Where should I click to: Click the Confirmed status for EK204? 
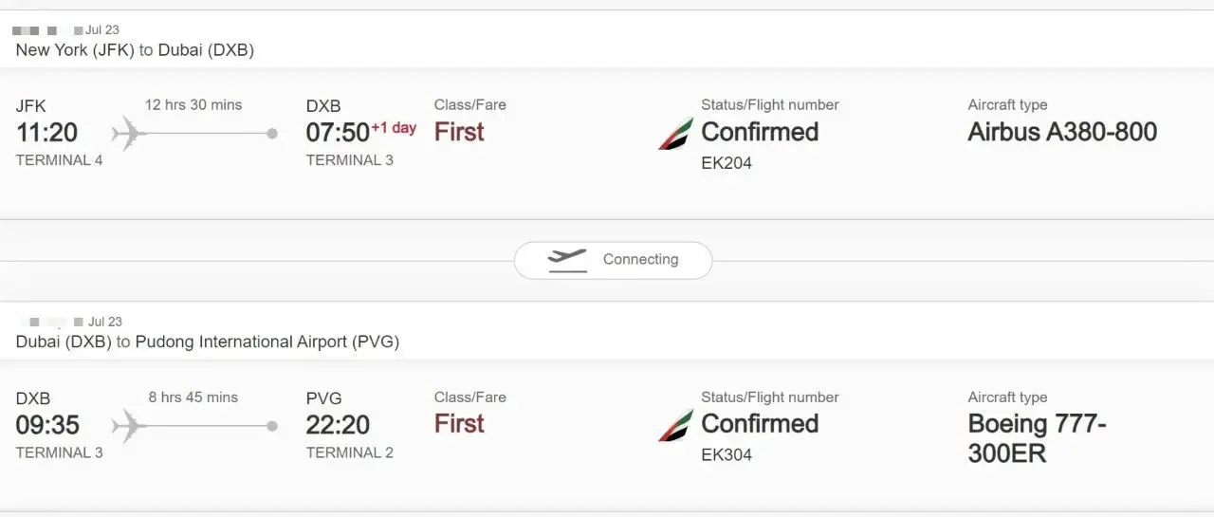760,132
